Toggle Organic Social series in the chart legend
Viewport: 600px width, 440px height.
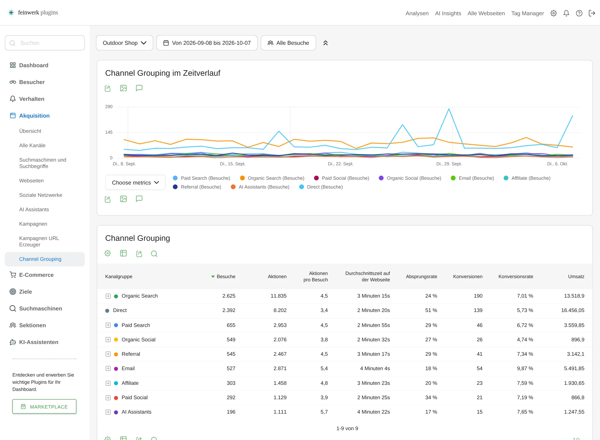coord(410,178)
